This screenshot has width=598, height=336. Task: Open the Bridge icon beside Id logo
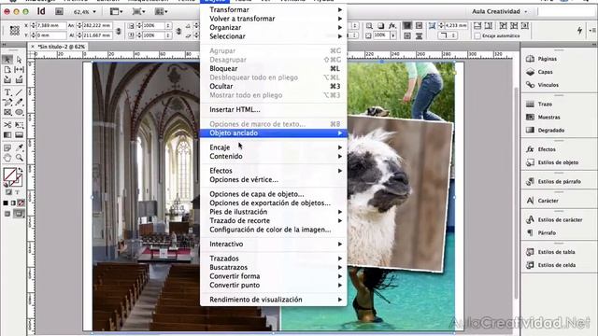click(59, 11)
